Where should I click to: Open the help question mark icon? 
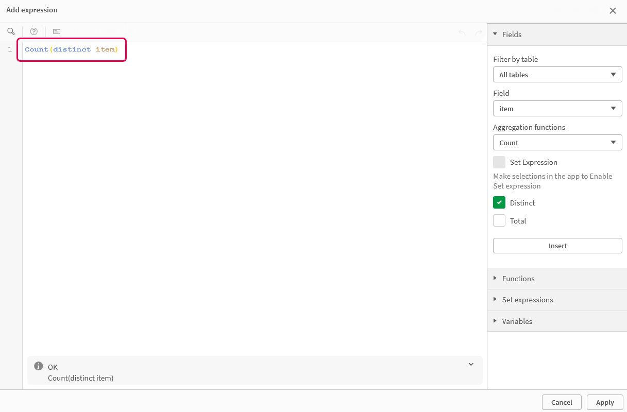click(x=34, y=31)
